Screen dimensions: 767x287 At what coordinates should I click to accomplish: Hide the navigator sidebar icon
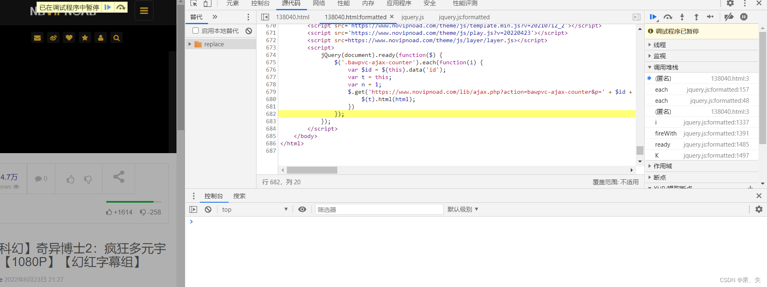coord(265,17)
